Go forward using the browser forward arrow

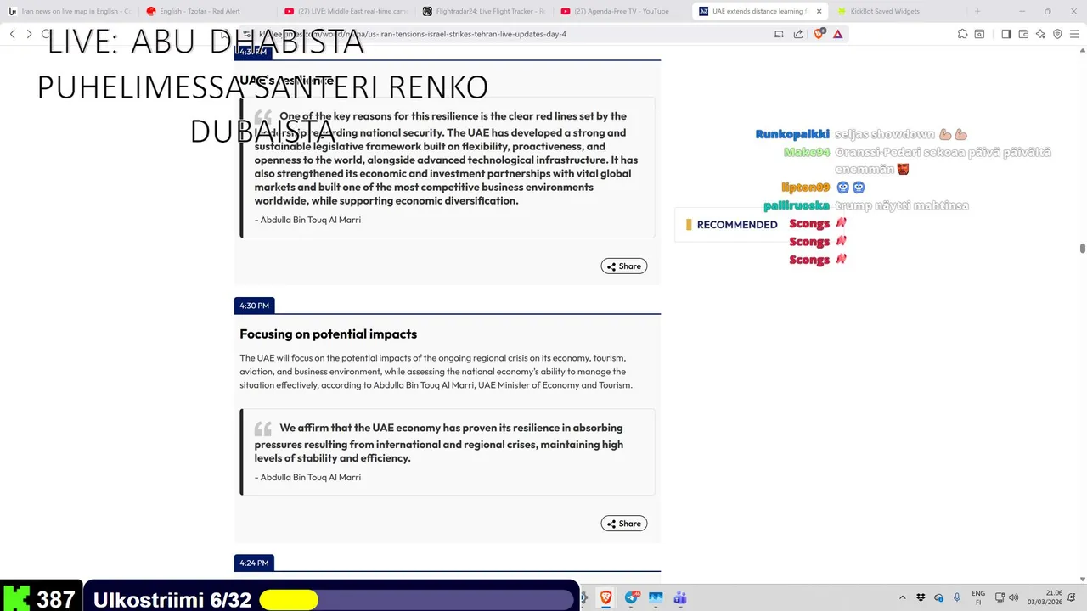[x=29, y=34]
